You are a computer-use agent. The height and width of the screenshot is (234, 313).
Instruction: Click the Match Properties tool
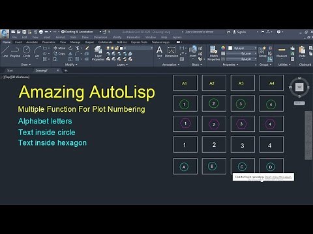coord(214,53)
